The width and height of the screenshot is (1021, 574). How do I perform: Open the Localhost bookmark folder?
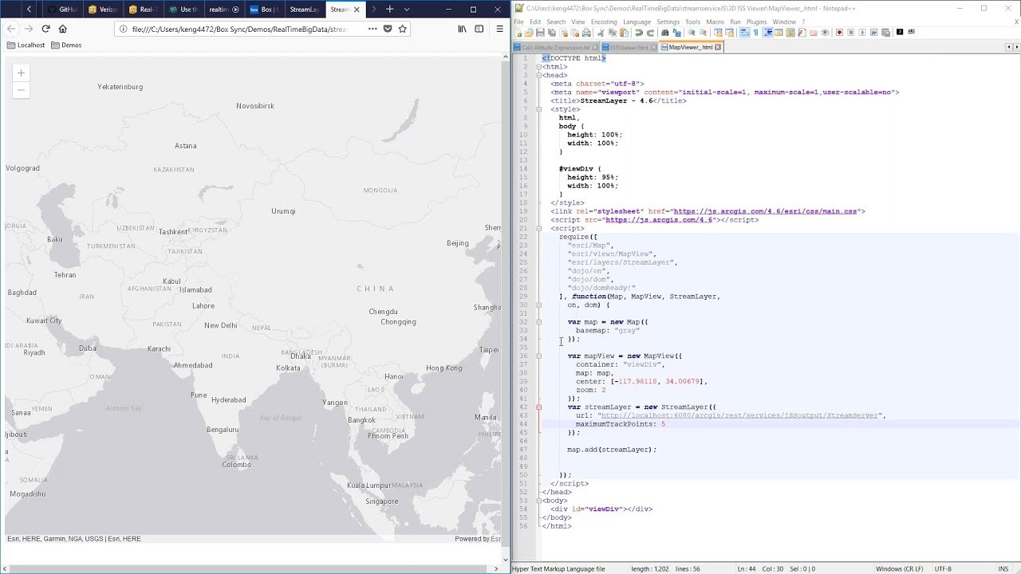26,45
